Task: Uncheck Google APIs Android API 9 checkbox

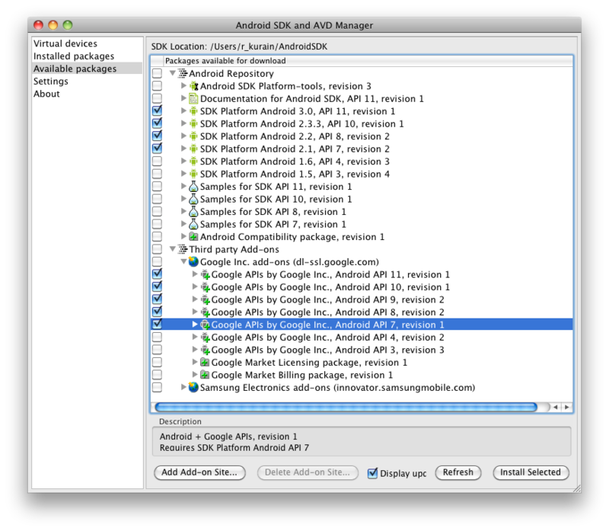Action: coord(158,299)
